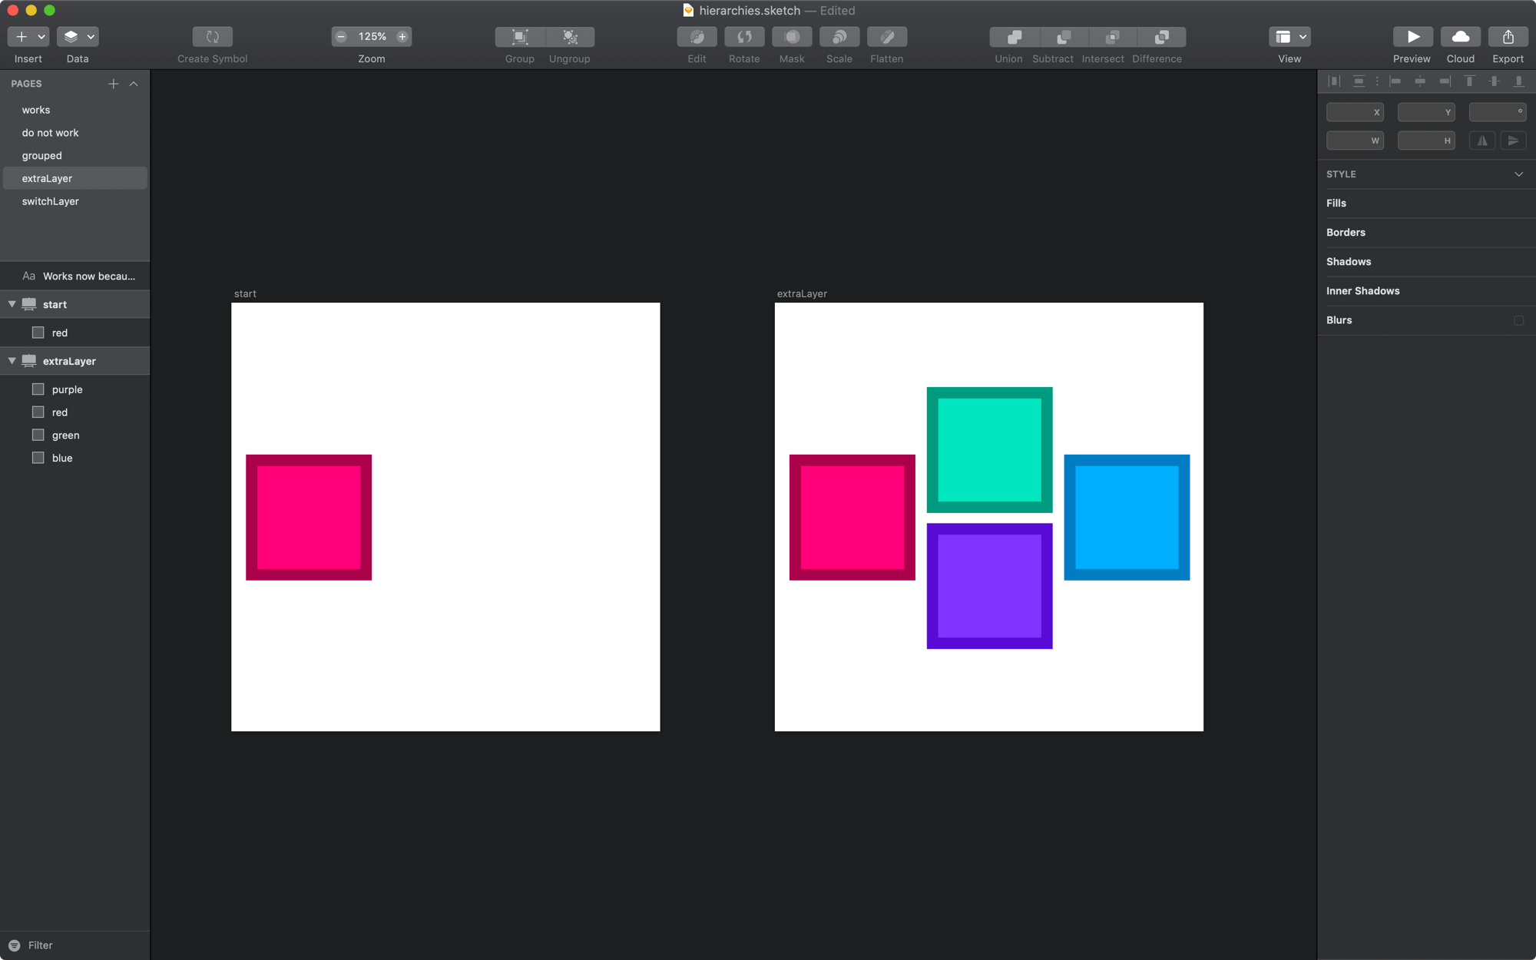The image size is (1536, 960).
Task: Collapse the extraLayer artboard triangle
Action: tap(12, 361)
